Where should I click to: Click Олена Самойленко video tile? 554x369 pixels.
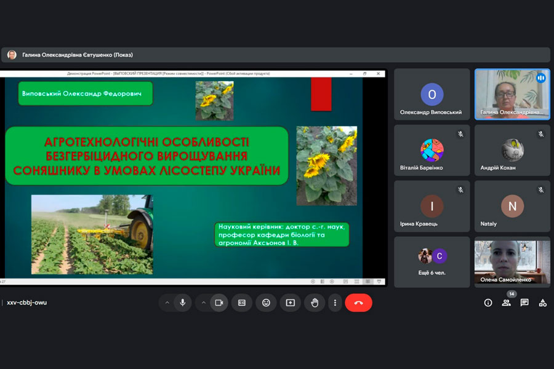click(512, 262)
